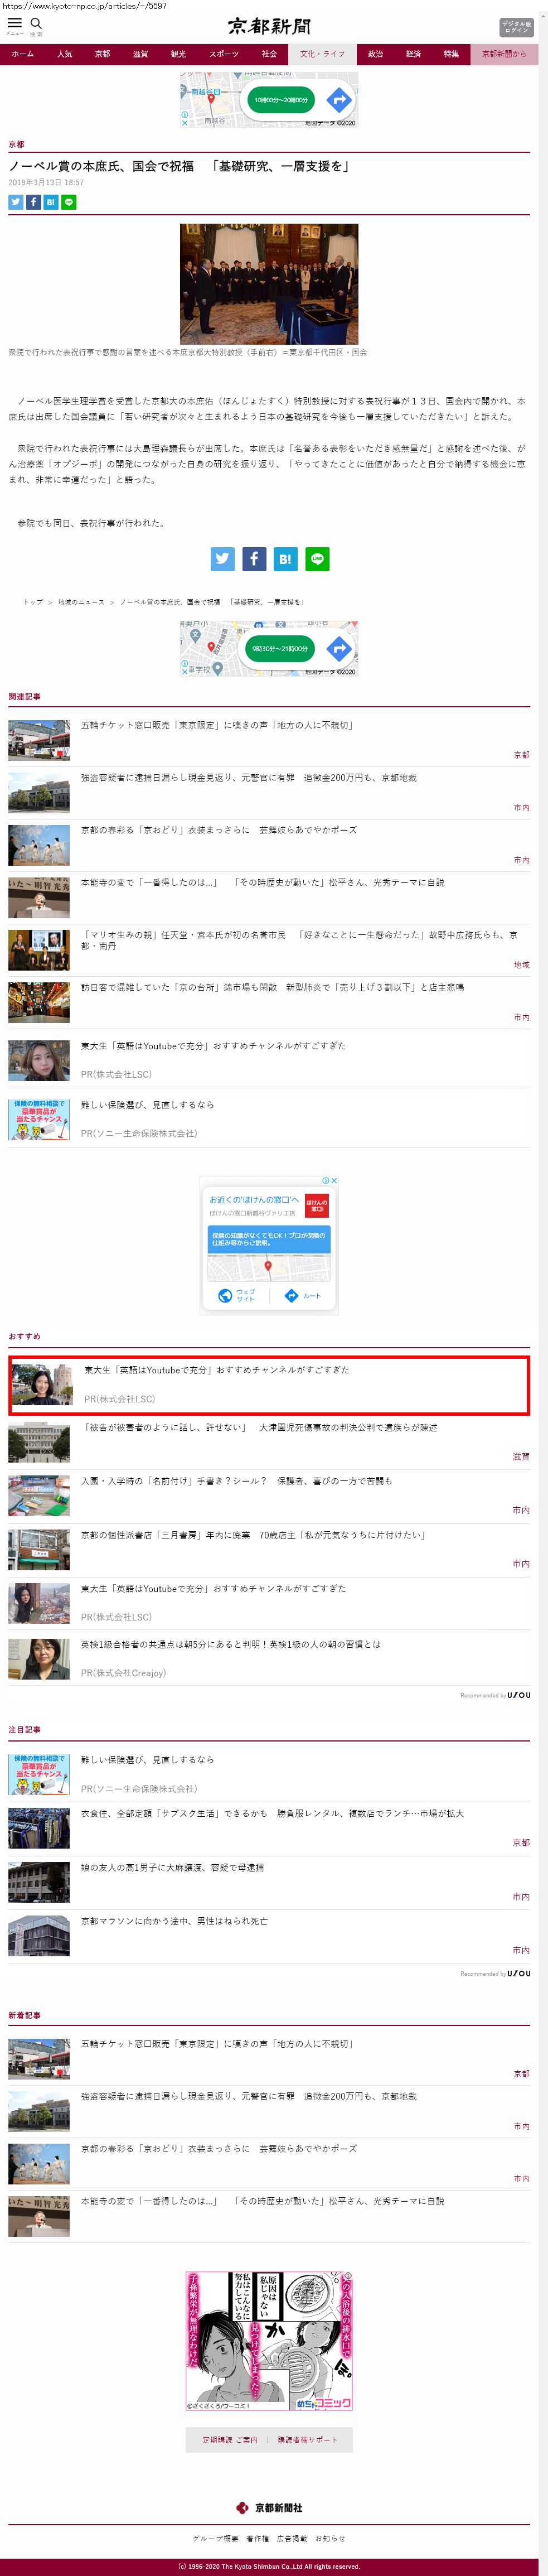Open article about 大津園児死傷事故 遺族ら陳述
The image size is (548, 2576).
click(x=269, y=1442)
